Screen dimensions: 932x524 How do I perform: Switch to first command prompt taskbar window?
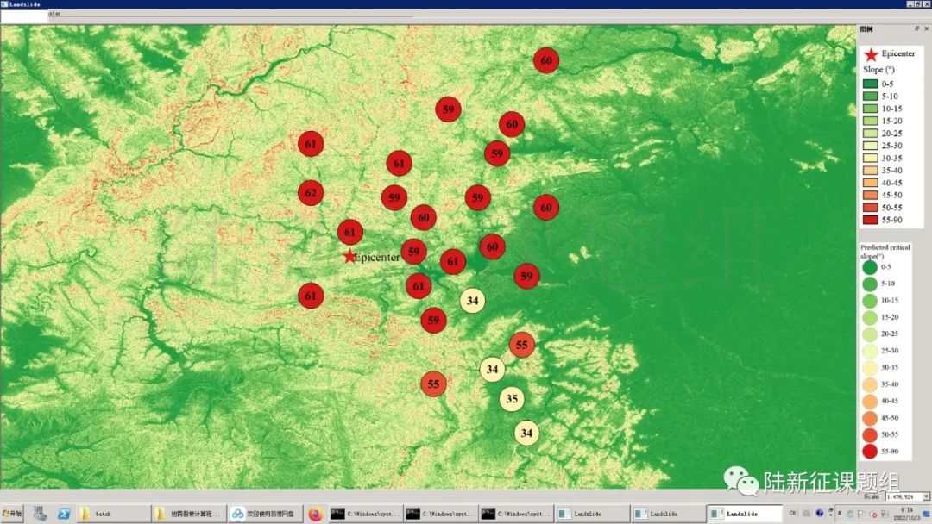[x=366, y=514]
